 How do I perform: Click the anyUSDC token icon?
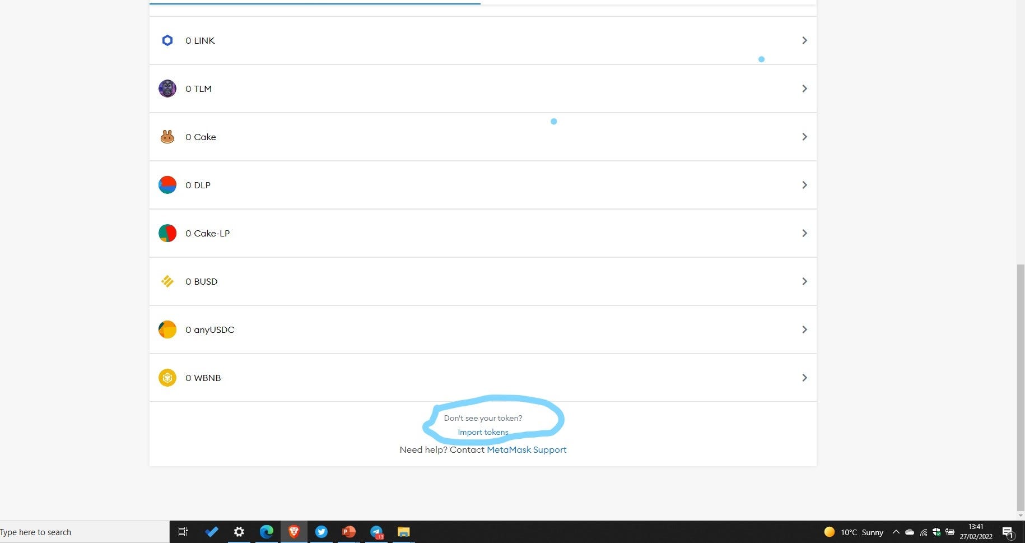(167, 329)
